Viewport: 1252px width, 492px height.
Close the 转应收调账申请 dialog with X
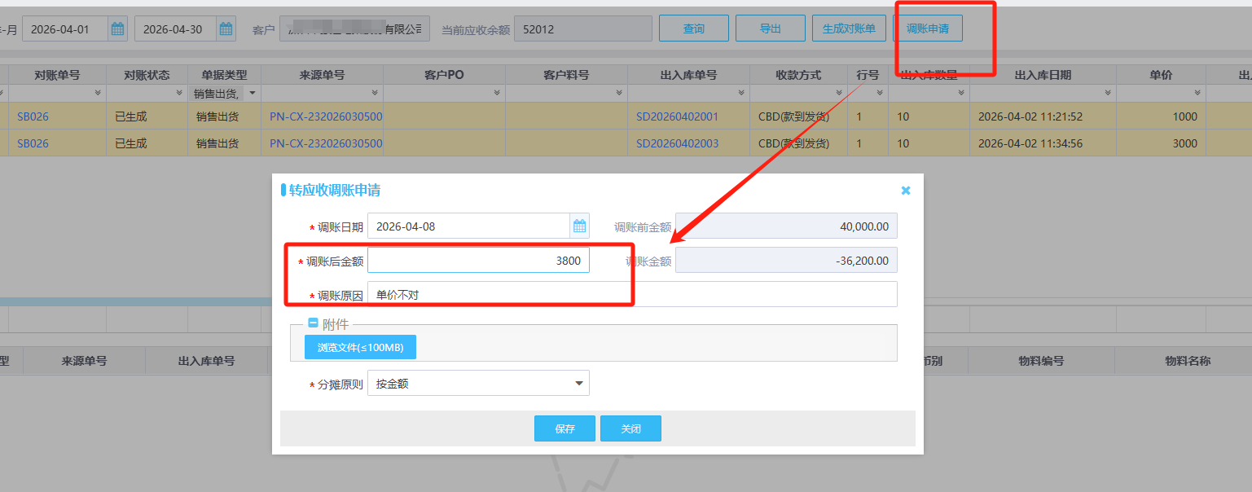click(x=906, y=191)
